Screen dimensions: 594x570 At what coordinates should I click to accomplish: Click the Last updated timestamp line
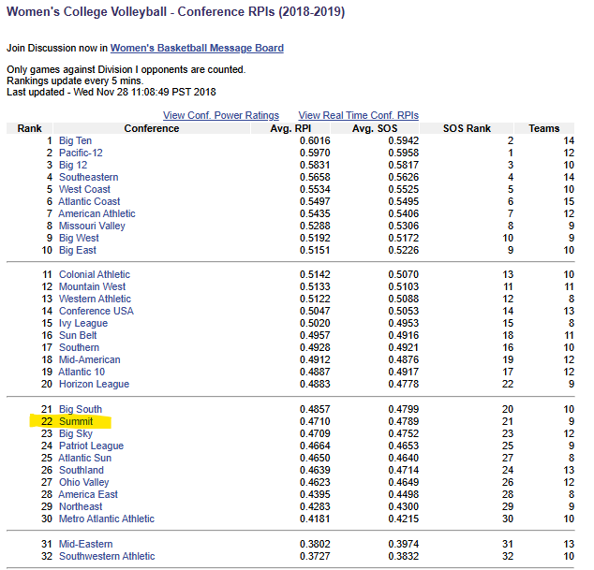[111, 92]
